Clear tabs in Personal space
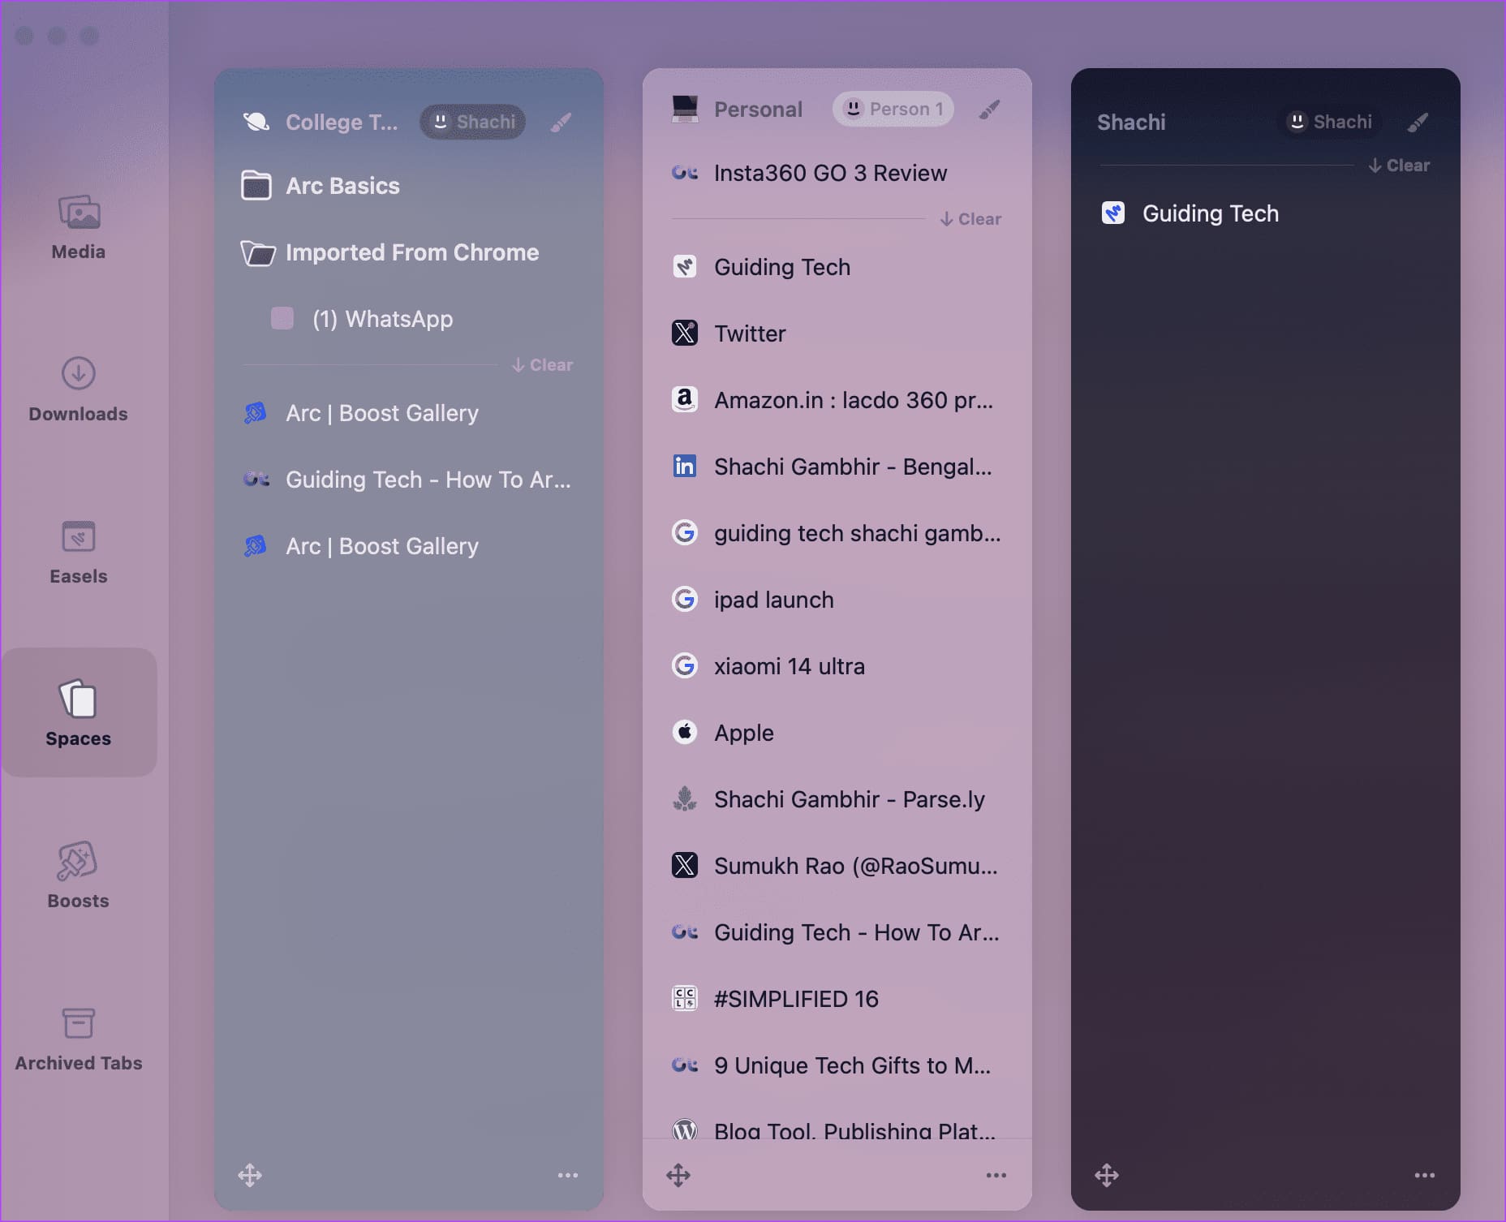The height and width of the screenshot is (1222, 1506). [970, 219]
